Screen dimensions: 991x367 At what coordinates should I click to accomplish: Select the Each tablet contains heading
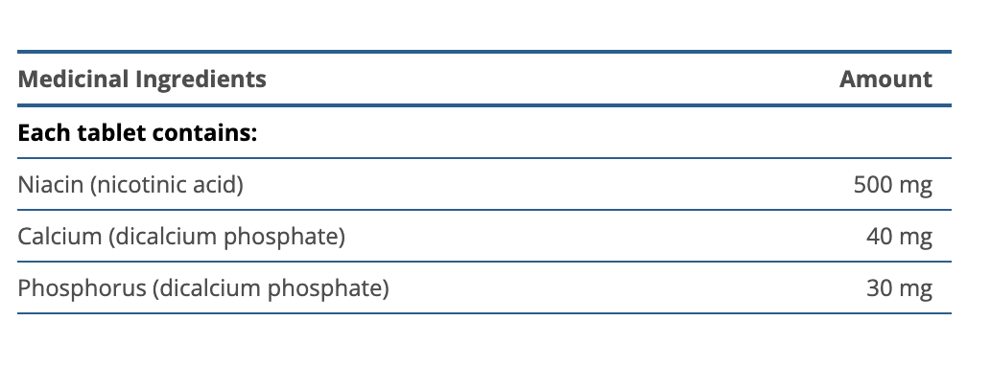click(138, 133)
